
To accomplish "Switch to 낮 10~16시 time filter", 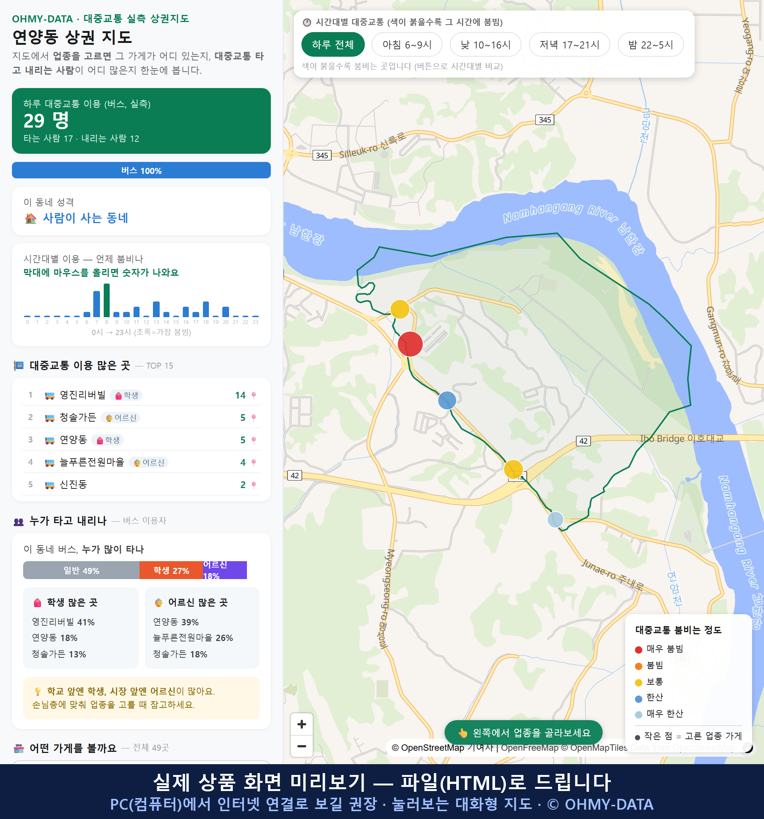I will point(485,44).
